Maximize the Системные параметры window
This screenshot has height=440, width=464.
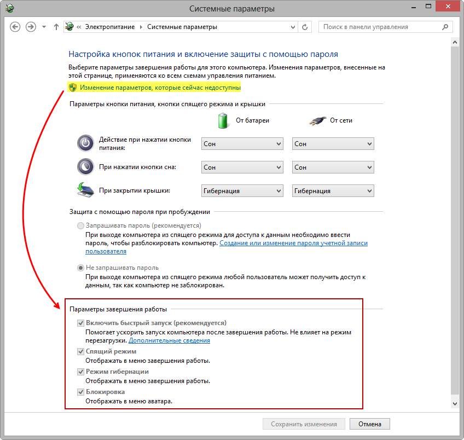tap(428, 6)
